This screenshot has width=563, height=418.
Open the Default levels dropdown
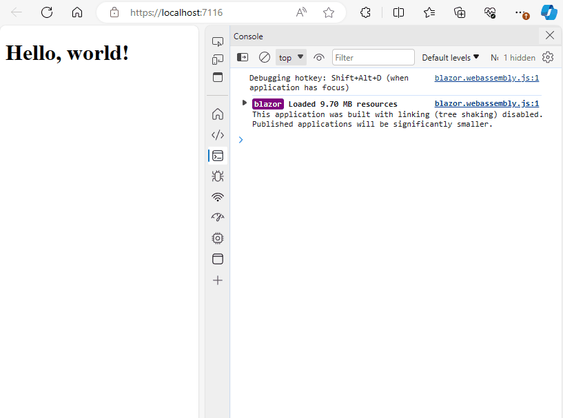(x=451, y=58)
